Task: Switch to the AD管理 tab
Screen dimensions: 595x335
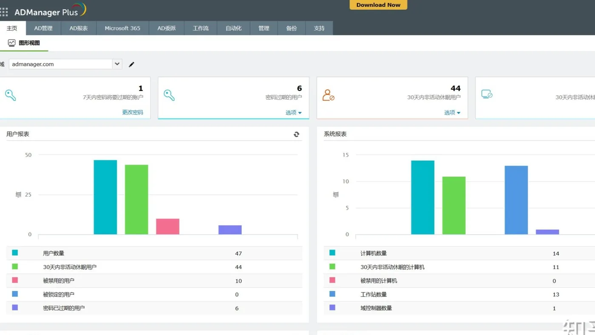Action: tap(43, 28)
